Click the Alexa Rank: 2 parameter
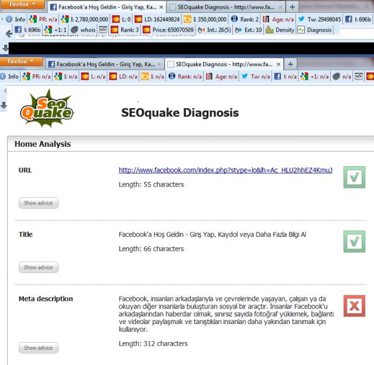 [x=245, y=19]
